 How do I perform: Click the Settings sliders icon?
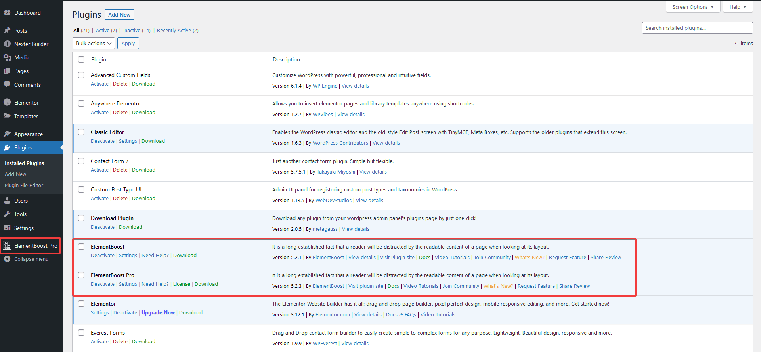[x=7, y=228]
